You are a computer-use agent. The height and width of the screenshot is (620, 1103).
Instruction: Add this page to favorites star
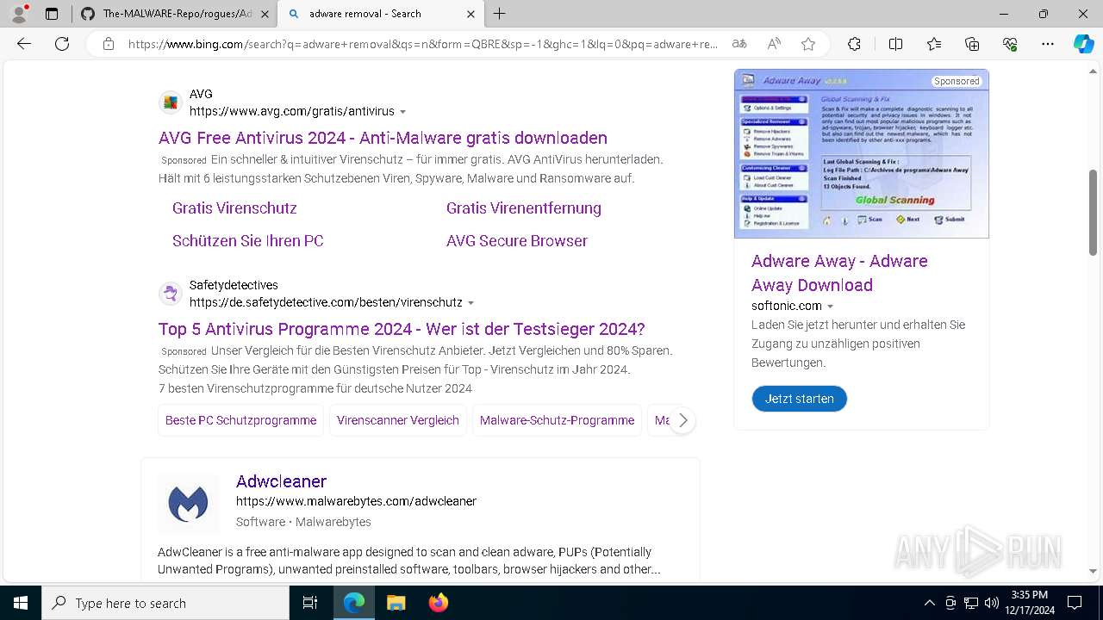coord(807,44)
